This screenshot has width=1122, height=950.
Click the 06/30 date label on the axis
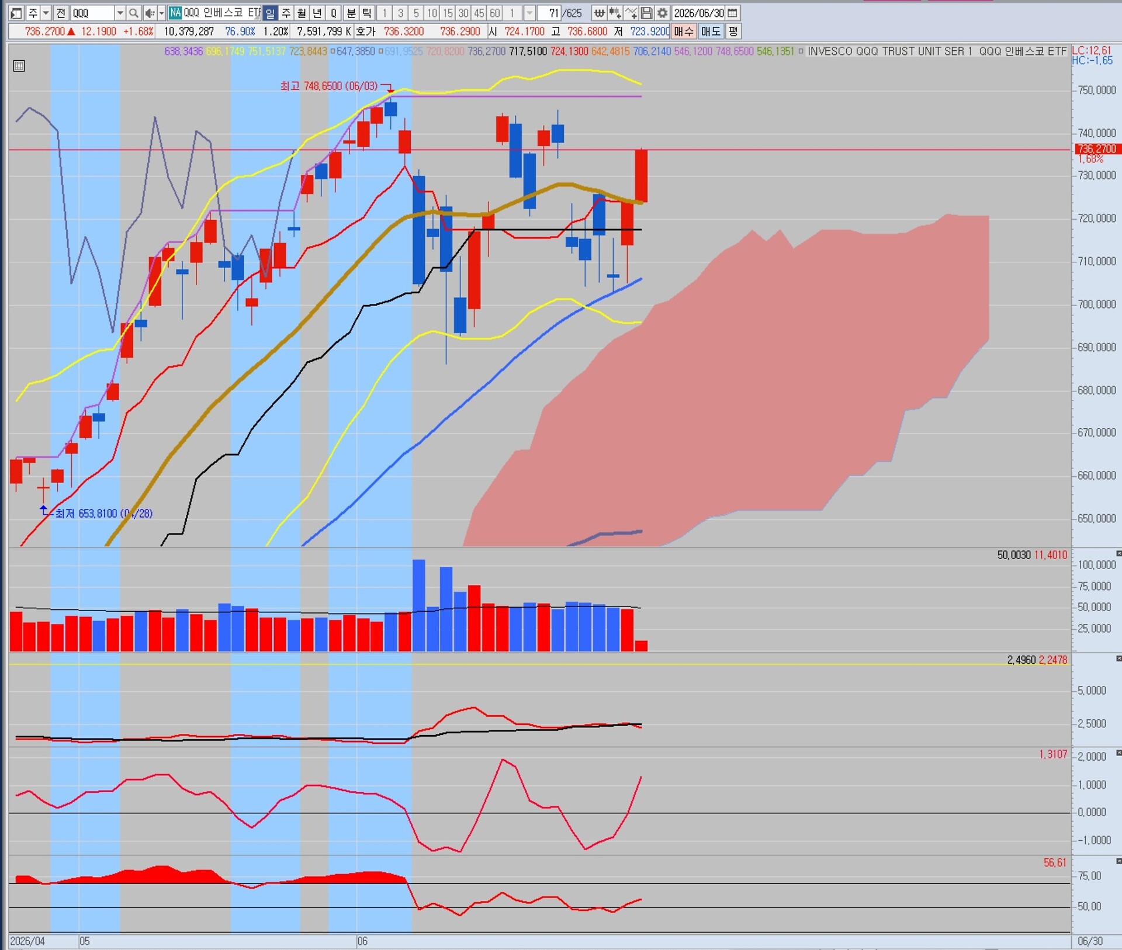[1090, 941]
